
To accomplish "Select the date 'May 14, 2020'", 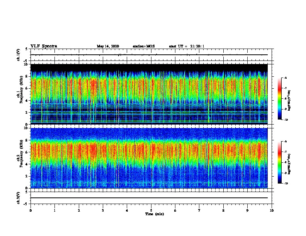I will 108,46.
